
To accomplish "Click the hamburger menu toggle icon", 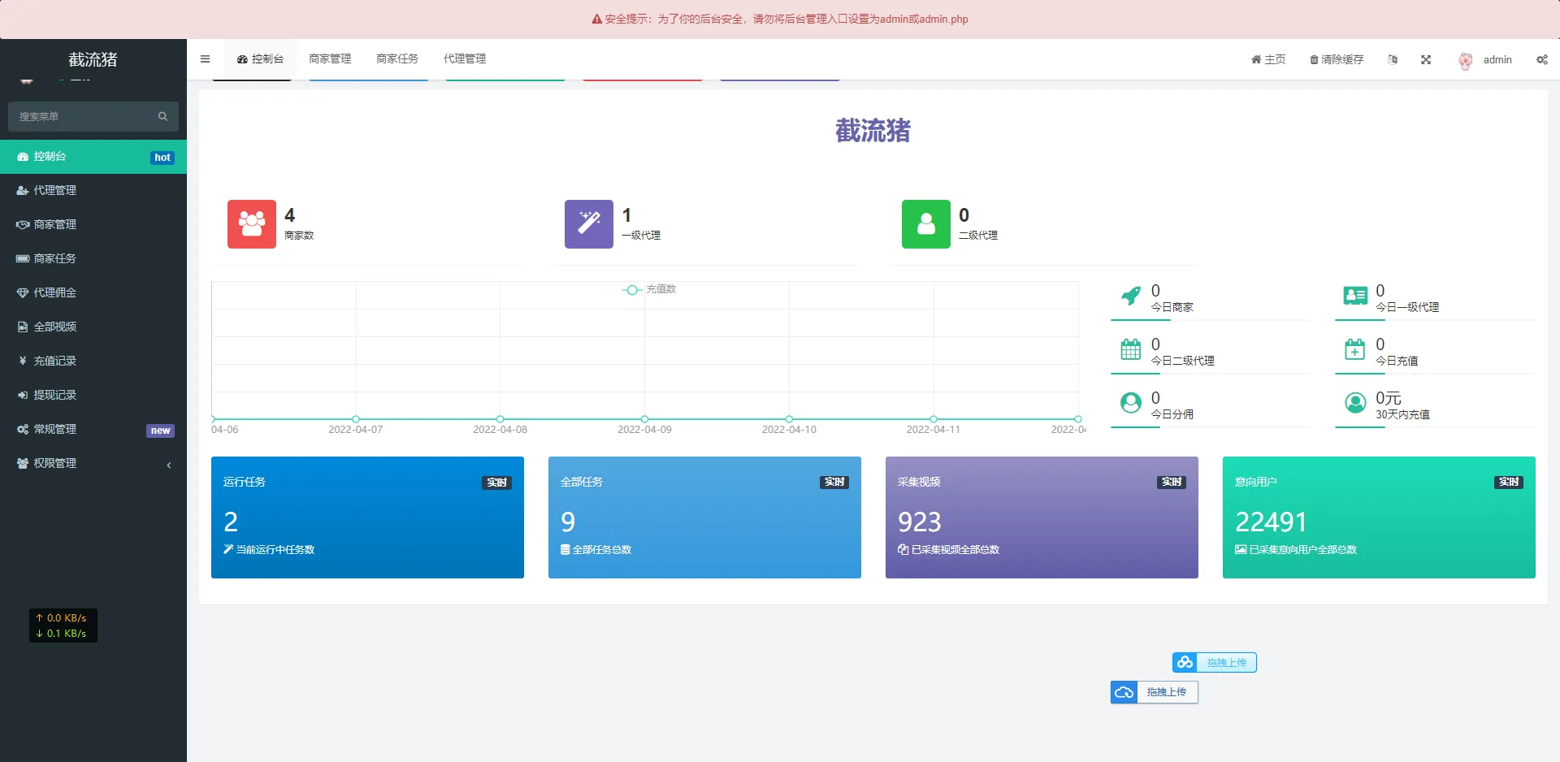I will tap(205, 59).
